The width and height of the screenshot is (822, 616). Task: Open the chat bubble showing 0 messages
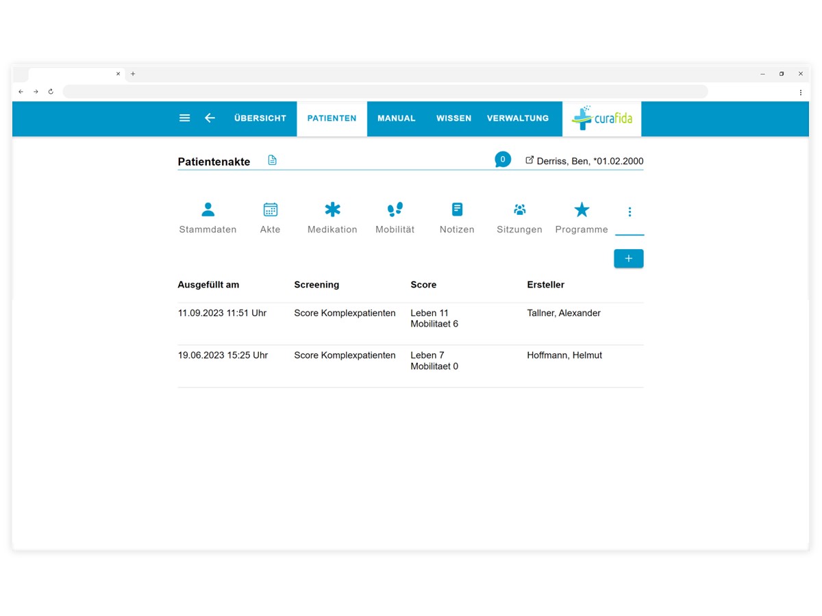tap(503, 159)
